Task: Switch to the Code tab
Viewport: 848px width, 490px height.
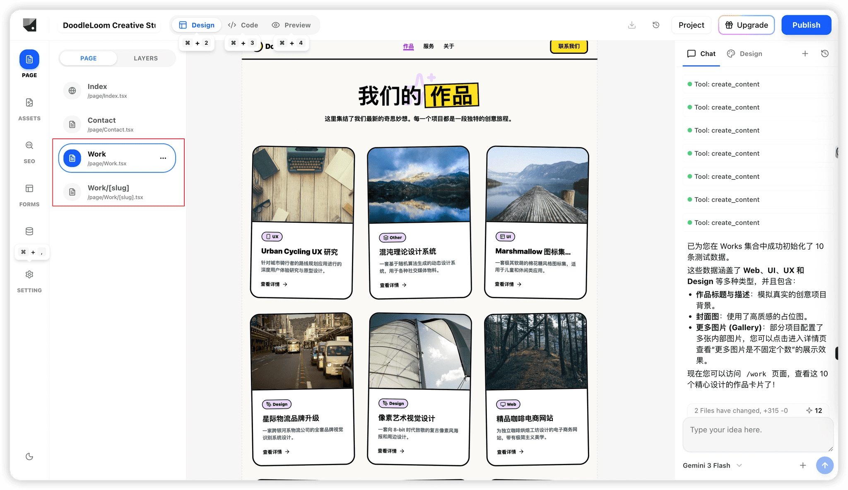Action: (x=243, y=25)
